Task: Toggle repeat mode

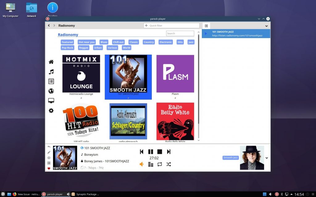Action: [160, 164]
